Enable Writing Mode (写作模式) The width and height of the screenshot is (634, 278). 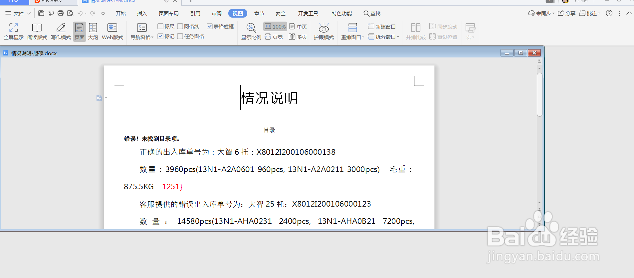pos(61,32)
